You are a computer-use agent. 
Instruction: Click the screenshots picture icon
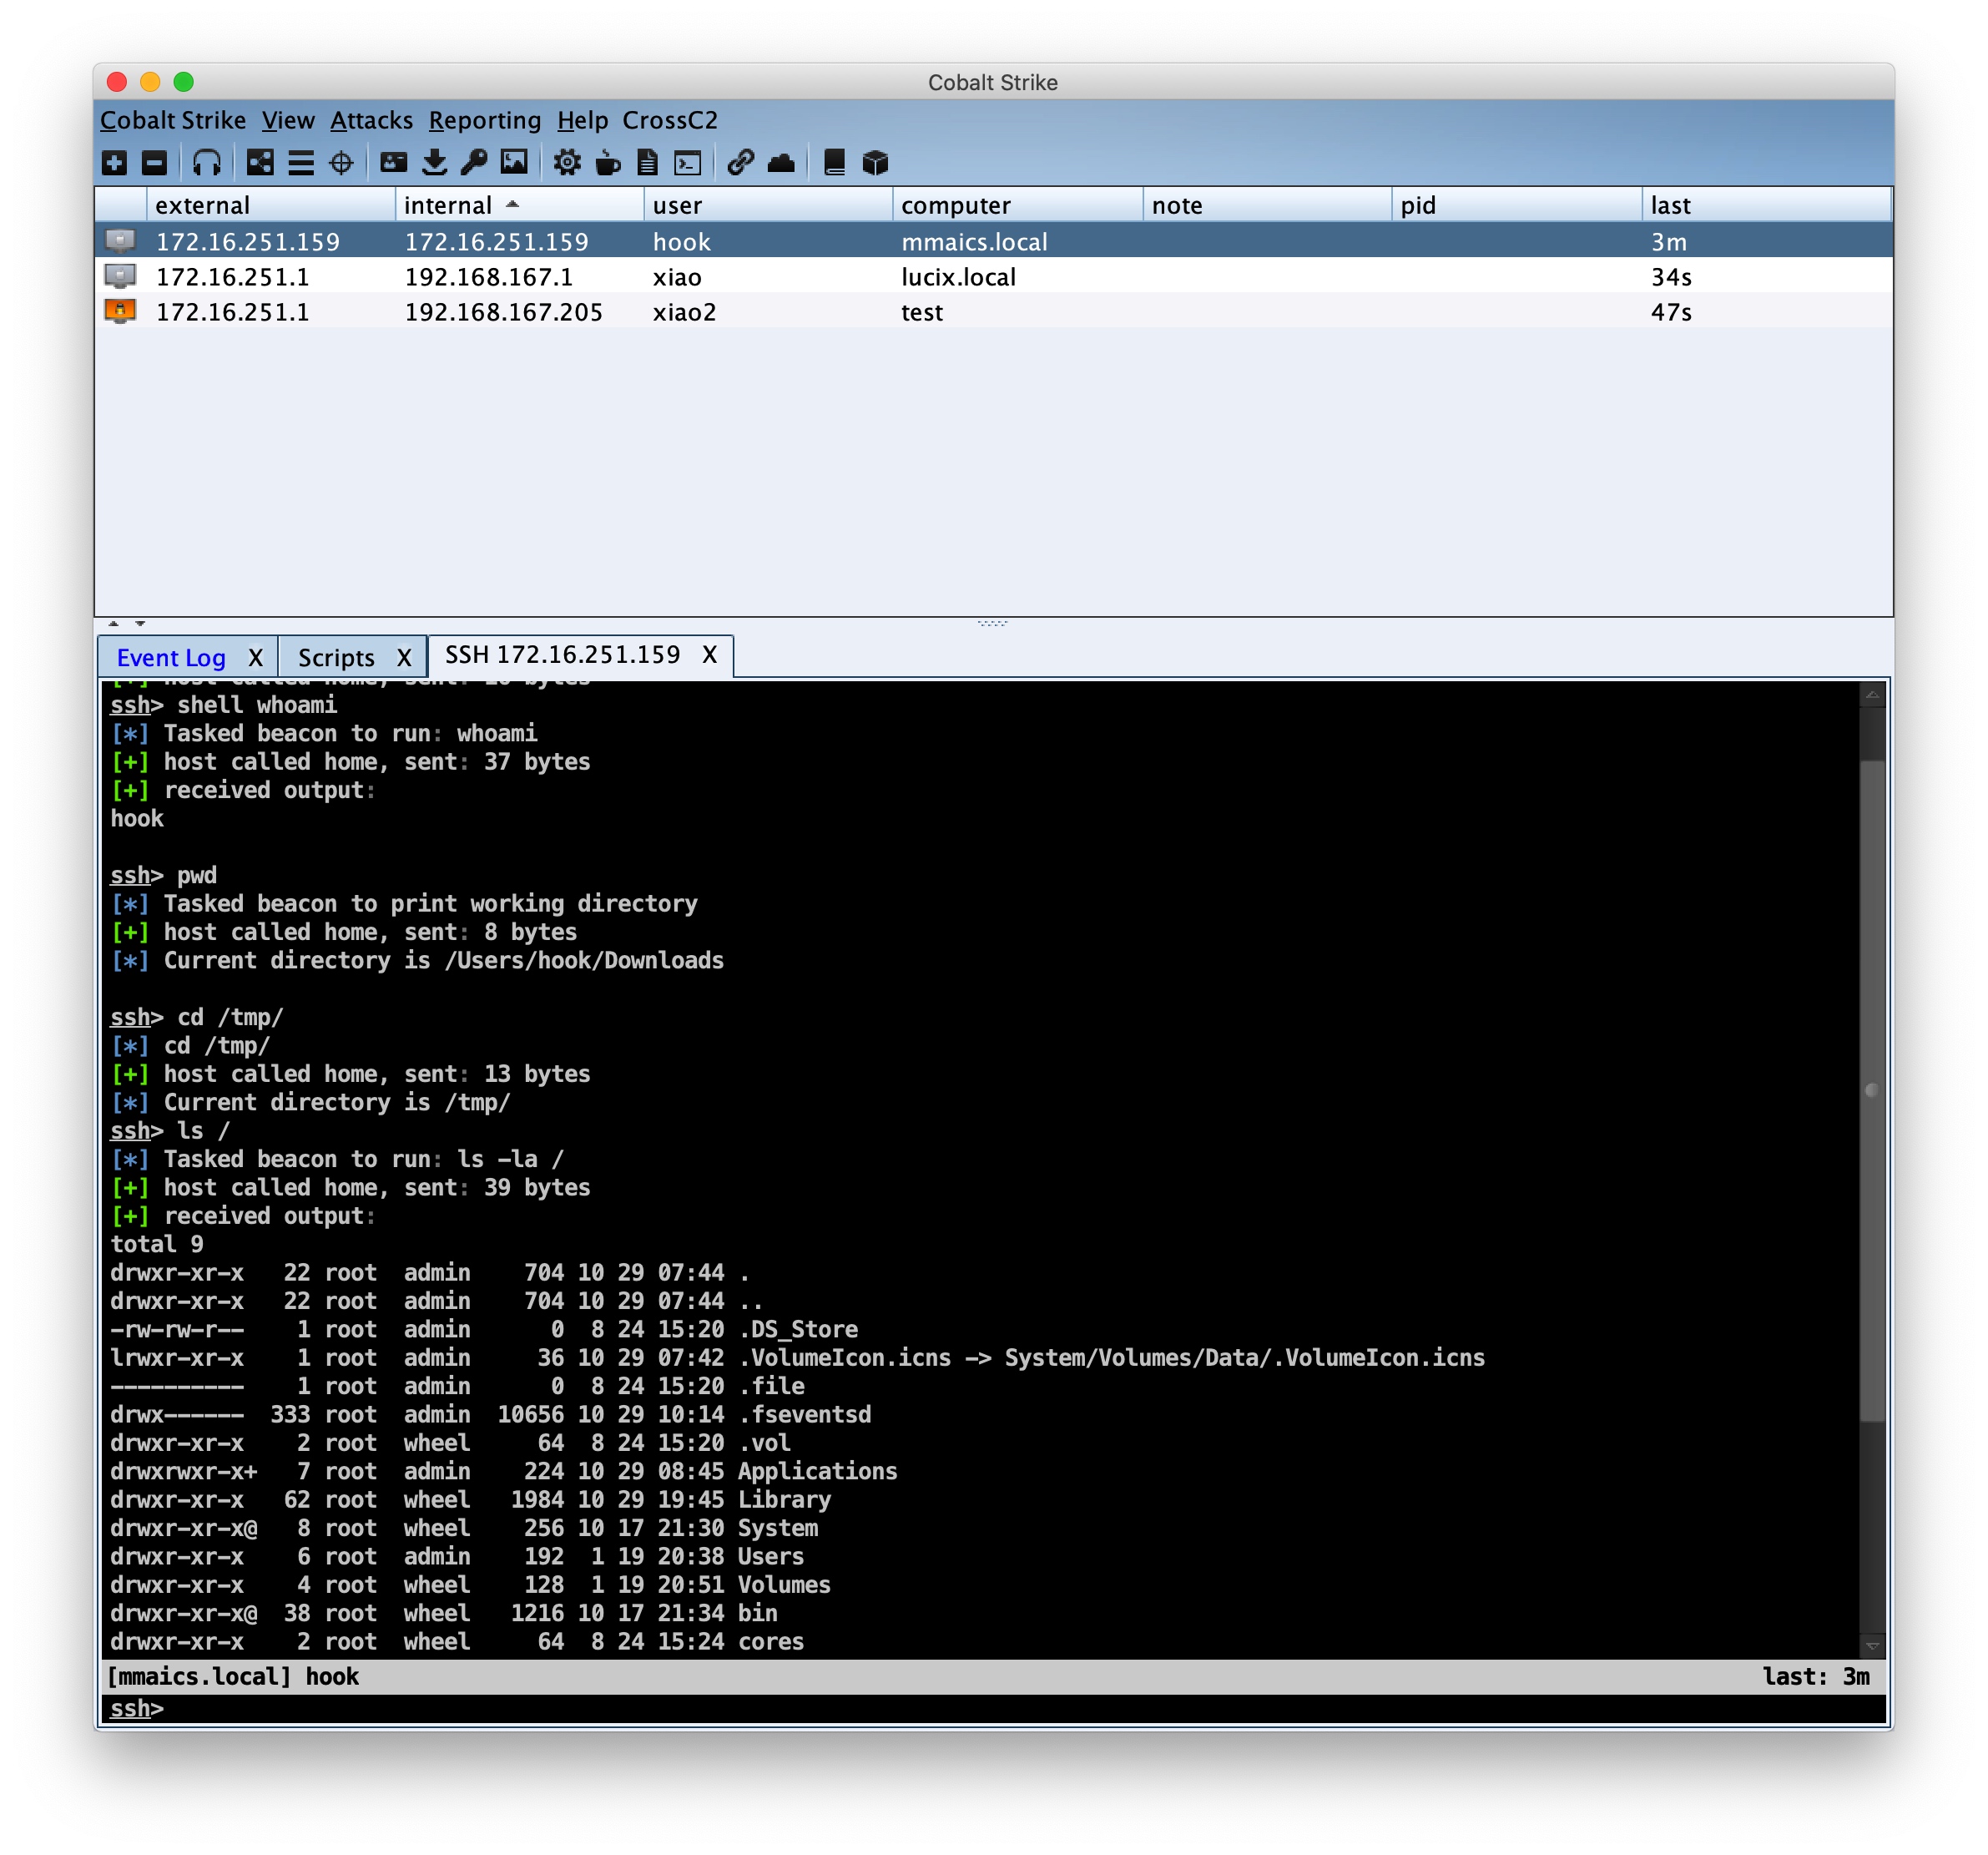pyautogui.click(x=514, y=162)
